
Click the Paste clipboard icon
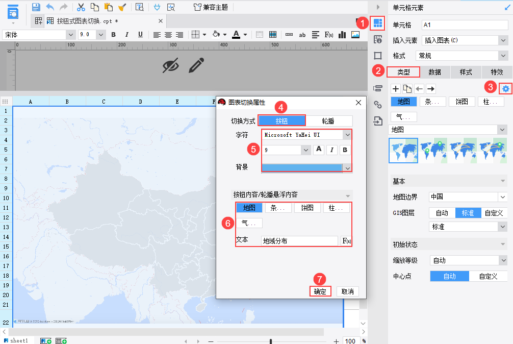point(108,7)
